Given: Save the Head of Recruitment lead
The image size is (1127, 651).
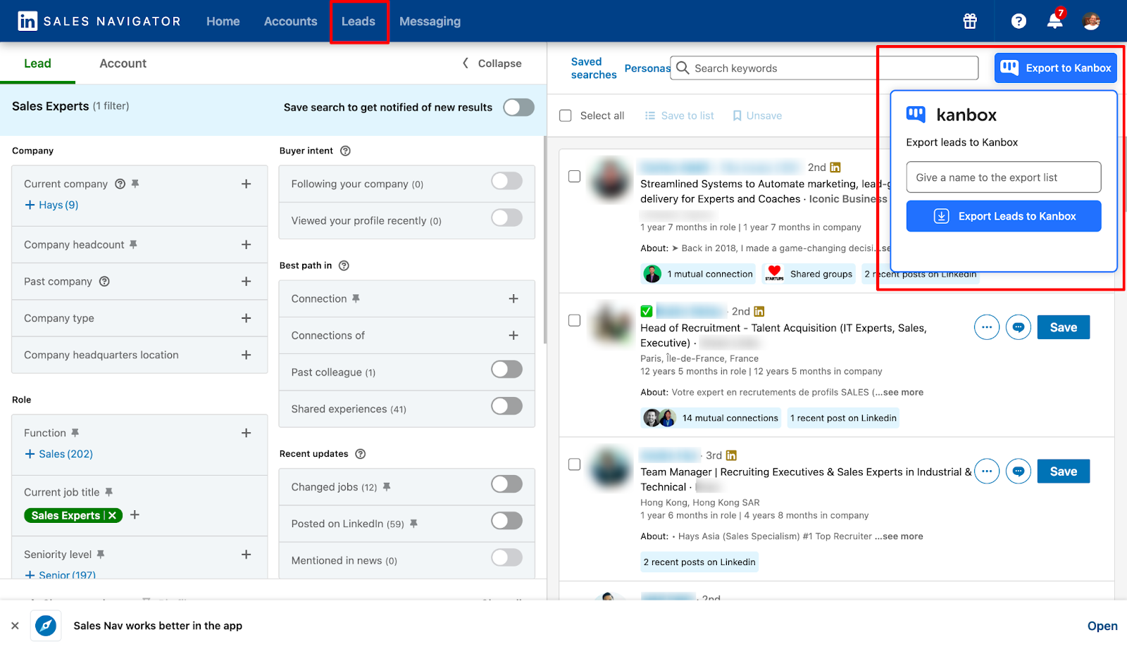Looking at the screenshot, I should (x=1064, y=327).
